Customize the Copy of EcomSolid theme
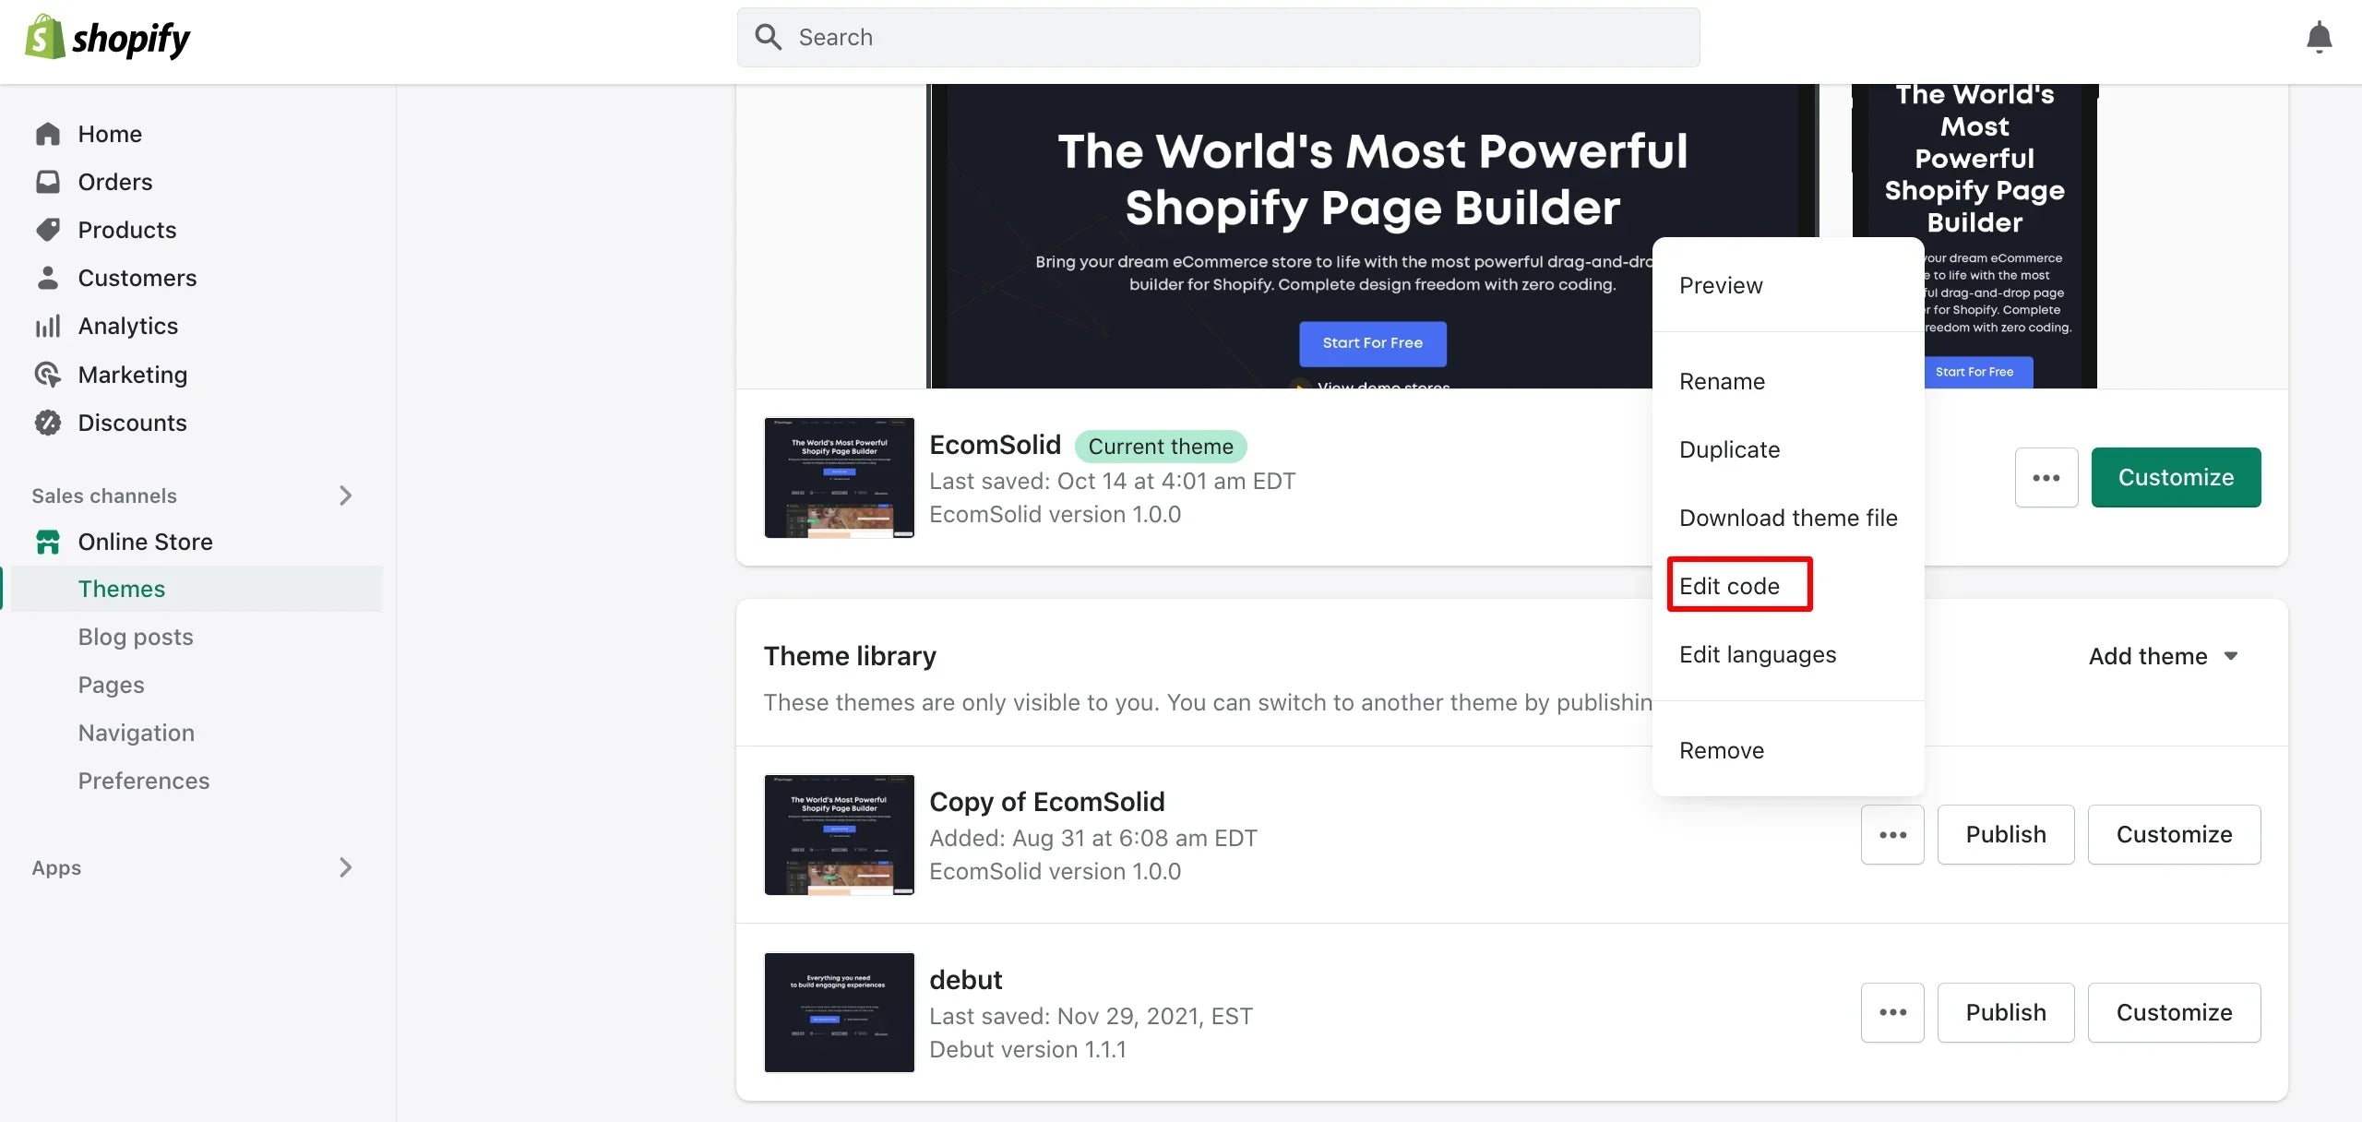This screenshot has width=2362, height=1122. click(x=2174, y=834)
